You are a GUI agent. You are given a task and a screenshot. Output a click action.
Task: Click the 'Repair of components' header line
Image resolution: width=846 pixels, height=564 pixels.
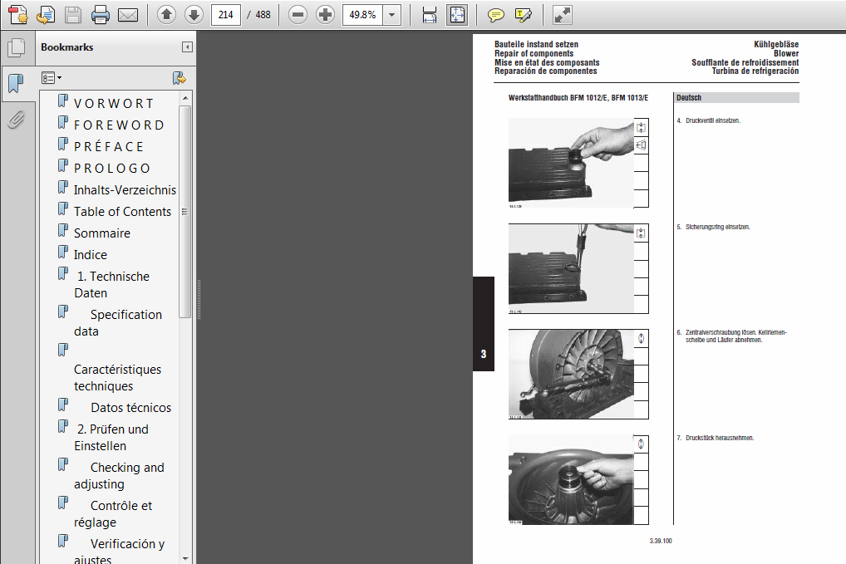(x=534, y=53)
